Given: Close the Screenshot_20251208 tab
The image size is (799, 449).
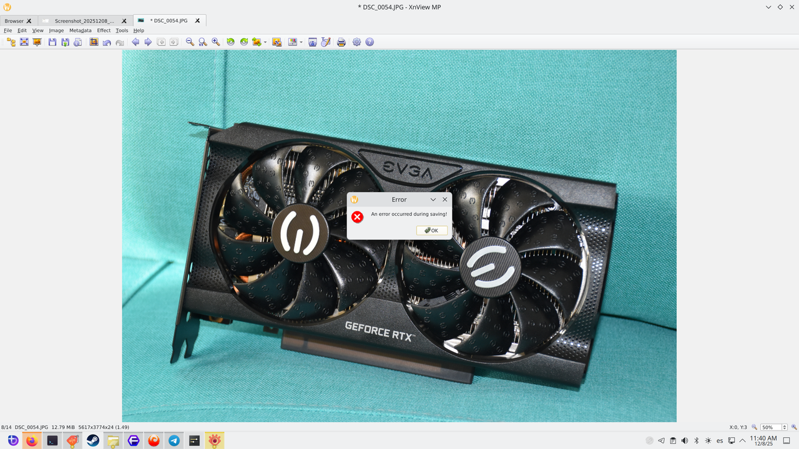Looking at the screenshot, I should click(124, 21).
